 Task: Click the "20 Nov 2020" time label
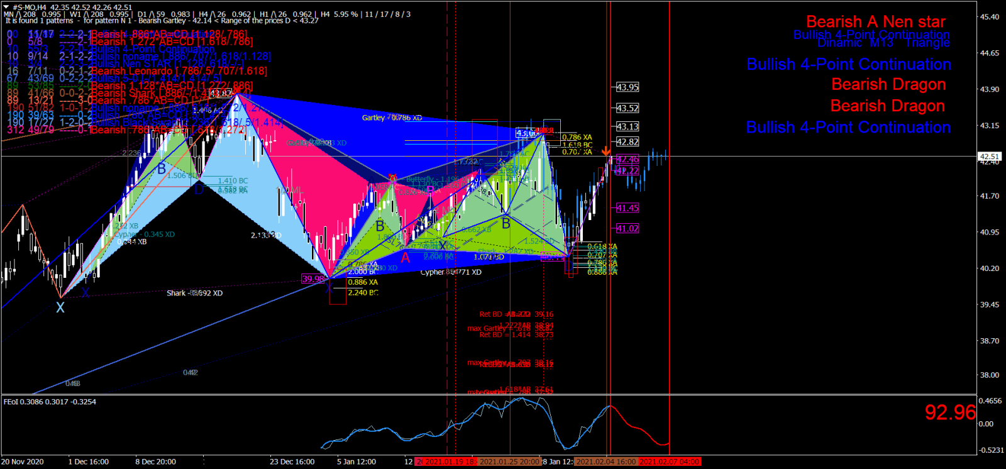click(x=23, y=462)
